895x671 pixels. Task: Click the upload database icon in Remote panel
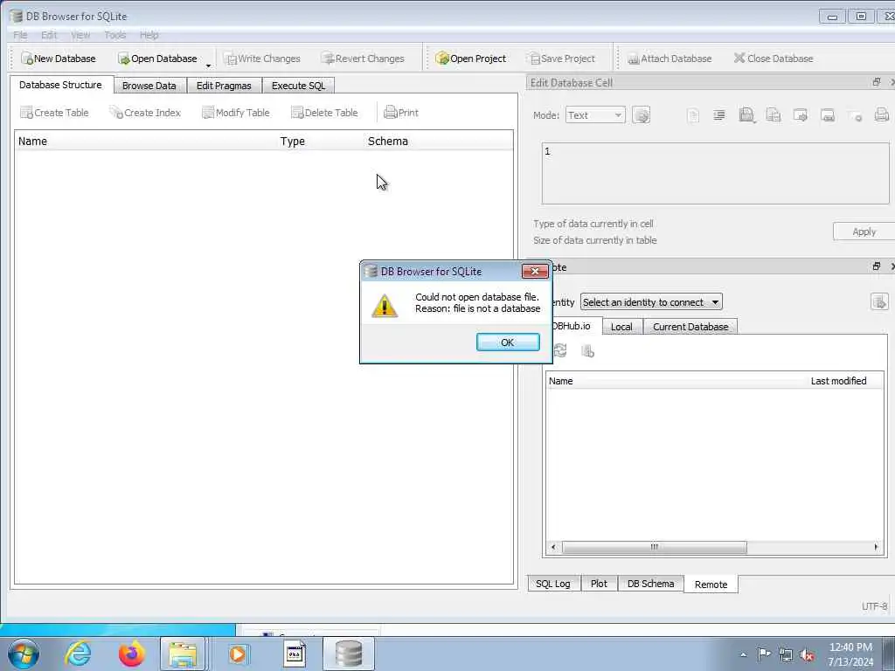[x=879, y=301]
